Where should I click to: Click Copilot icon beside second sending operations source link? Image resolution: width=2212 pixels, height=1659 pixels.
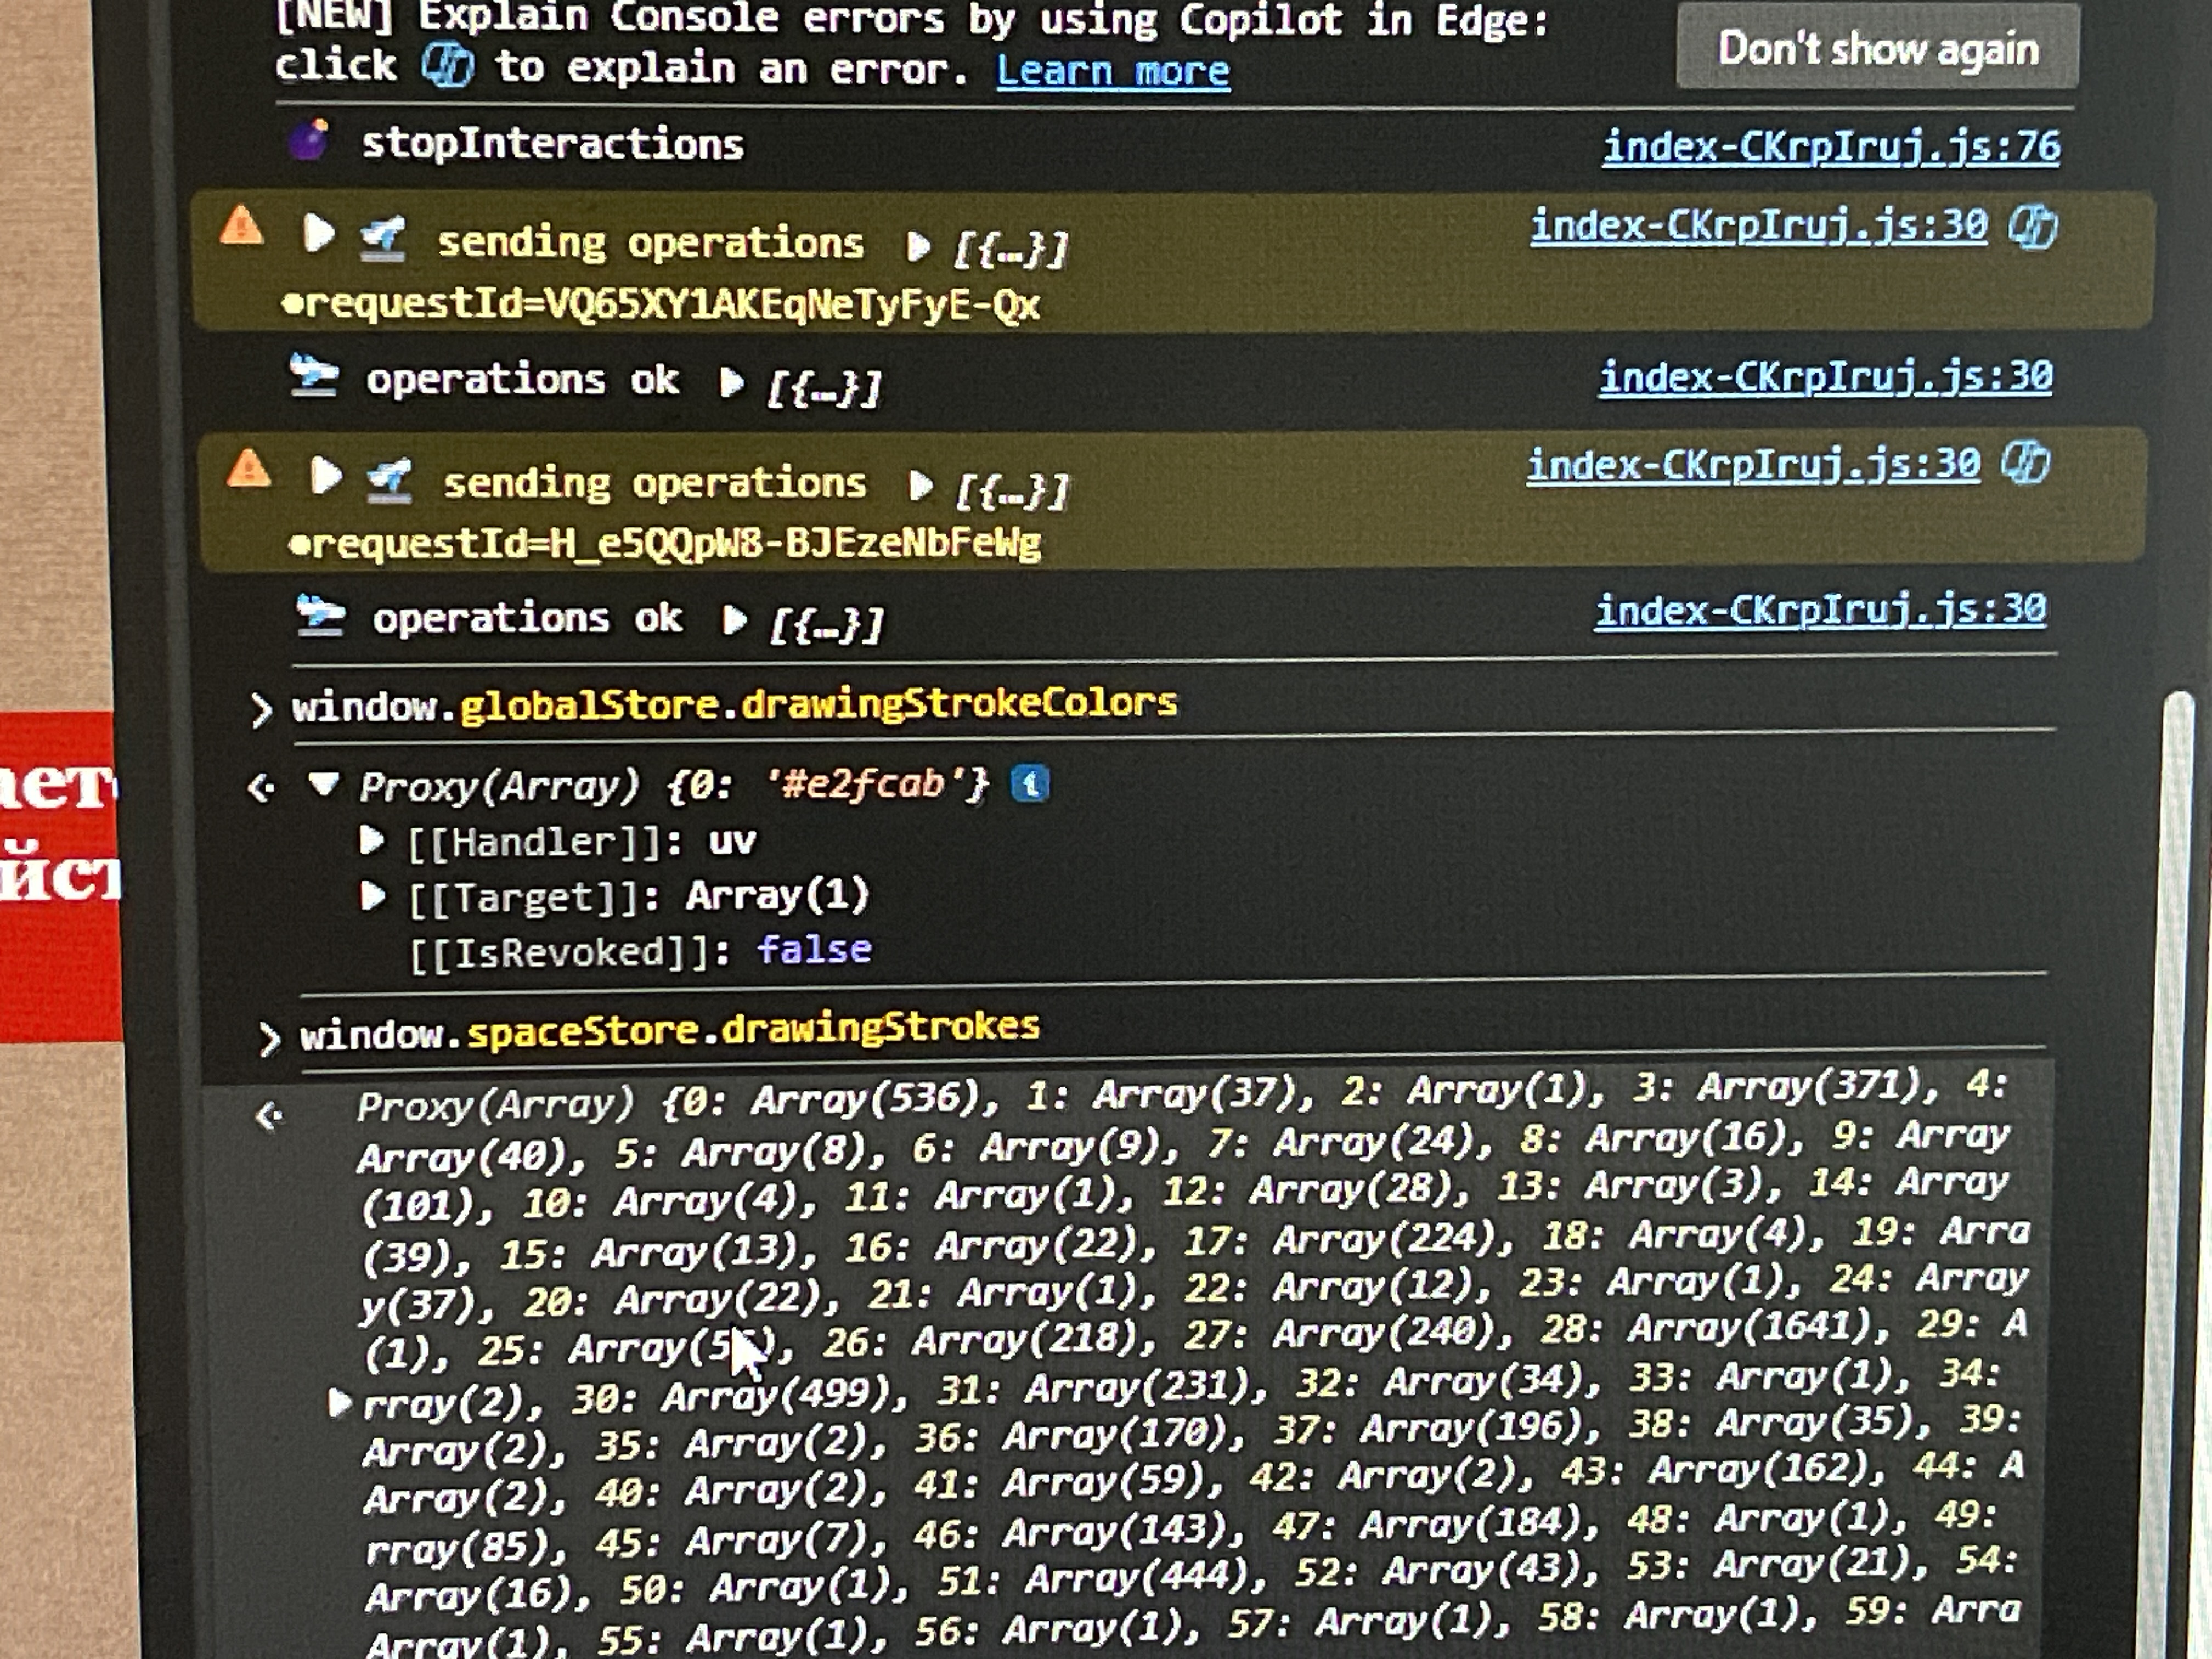click(2026, 463)
